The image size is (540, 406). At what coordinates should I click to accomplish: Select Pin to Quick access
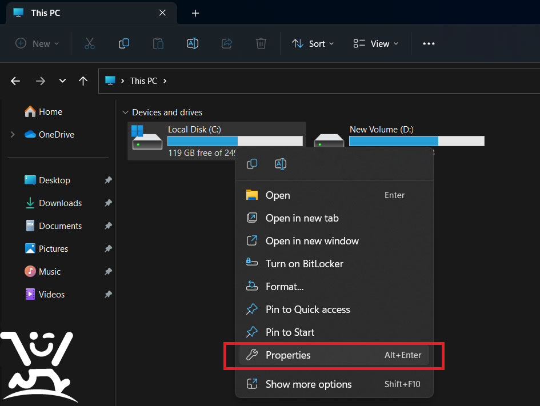pyautogui.click(x=334, y=309)
